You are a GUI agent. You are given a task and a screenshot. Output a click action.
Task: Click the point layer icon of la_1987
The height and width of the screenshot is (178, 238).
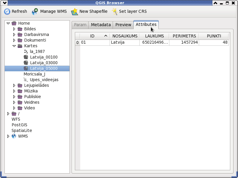point(26,51)
